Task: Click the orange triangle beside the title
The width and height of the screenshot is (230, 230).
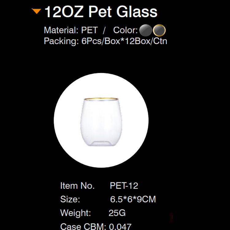Action: (36, 11)
